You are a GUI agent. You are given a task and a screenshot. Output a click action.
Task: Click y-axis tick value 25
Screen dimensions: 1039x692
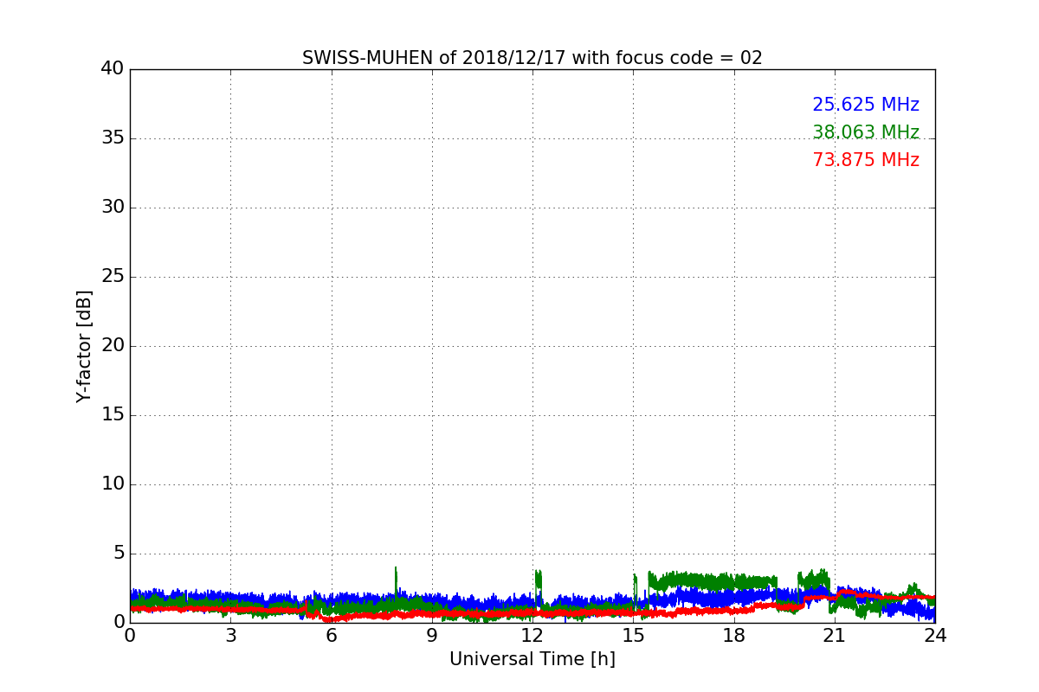click(113, 276)
